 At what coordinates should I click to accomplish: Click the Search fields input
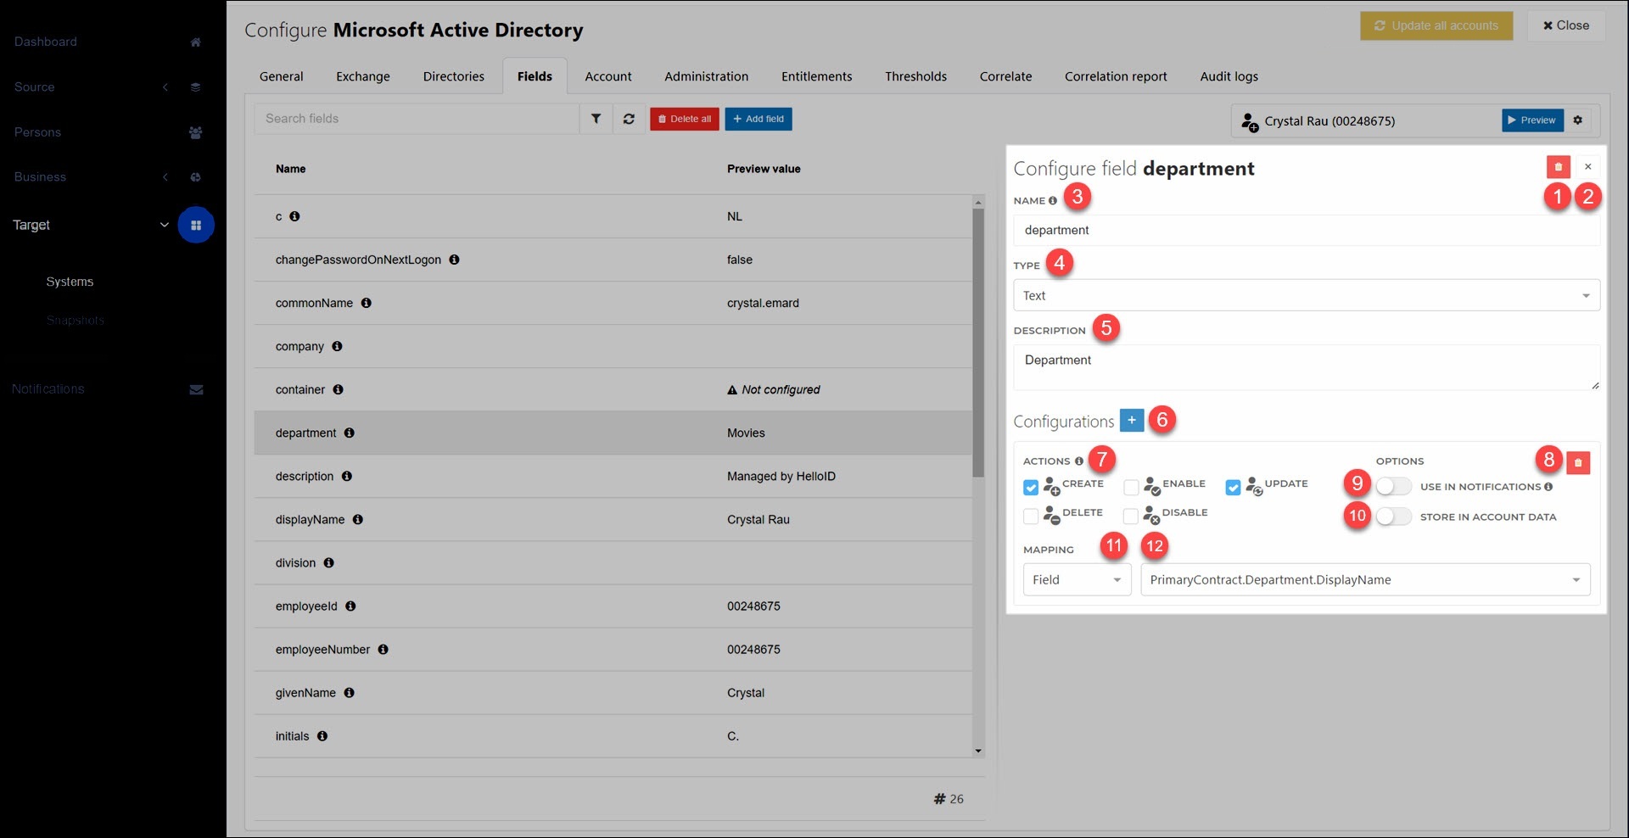click(x=417, y=119)
